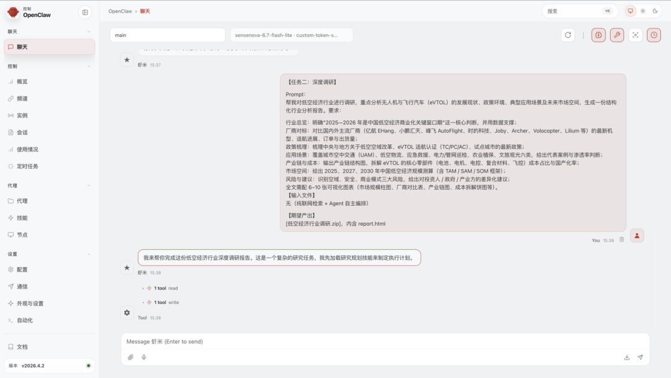Open the main session dropdown
Viewport: 671px width, 378px height.
pos(168,35)
